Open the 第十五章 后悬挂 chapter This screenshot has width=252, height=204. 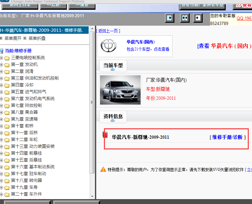[26, 160]
